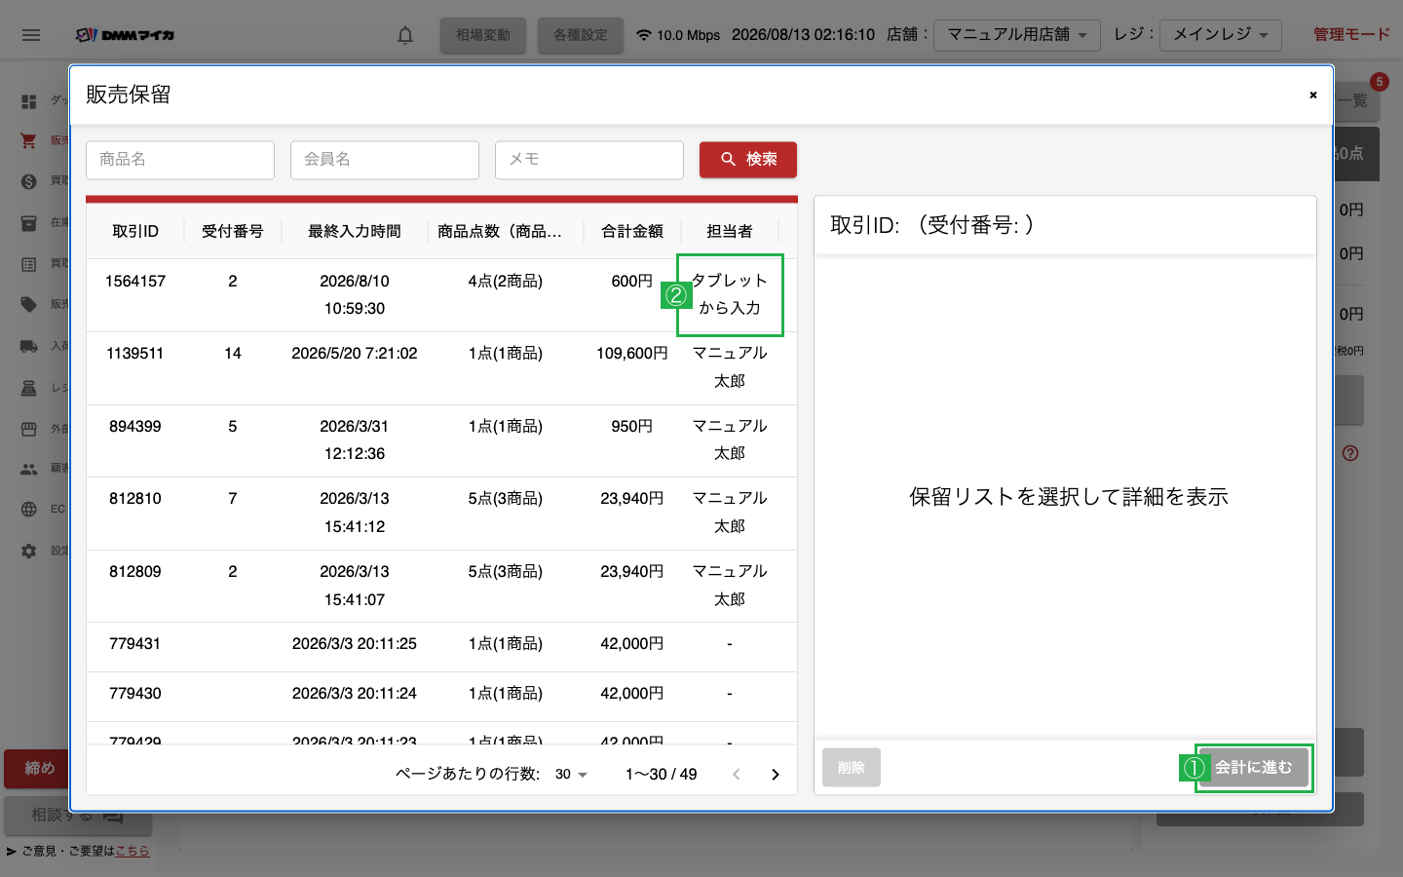
Task: Click the price tag sidebar icon
Action: point(29,304)
